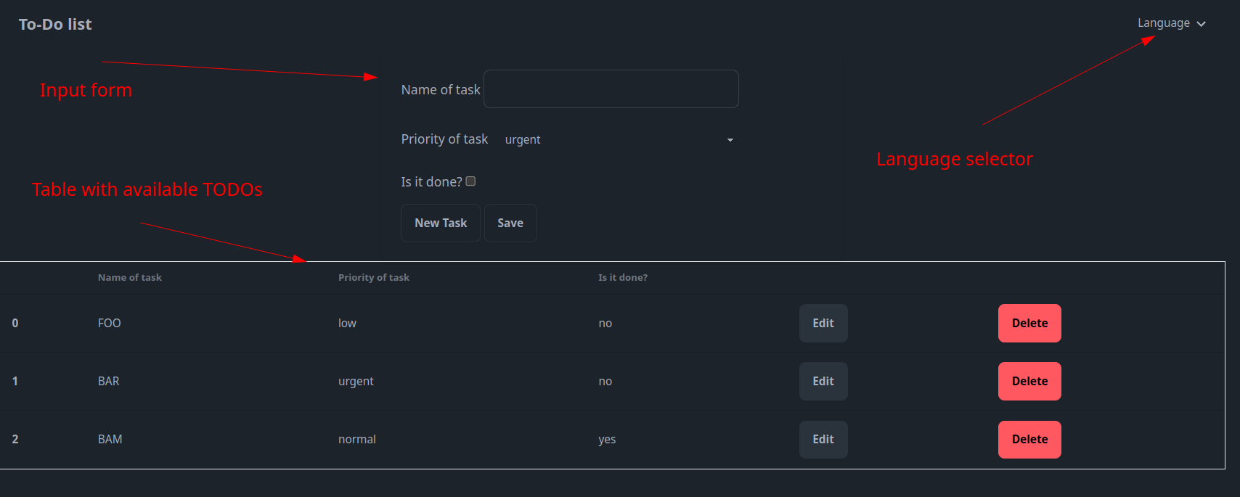
Task: Select the FOO task name cell
Action: pos(110,323)
